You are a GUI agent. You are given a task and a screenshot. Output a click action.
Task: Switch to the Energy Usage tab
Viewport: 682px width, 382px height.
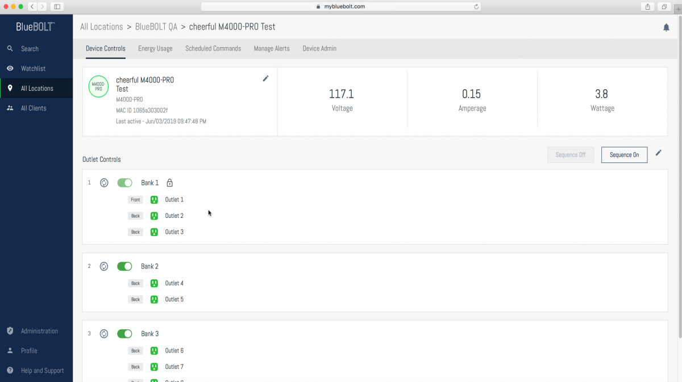[155, 48]
